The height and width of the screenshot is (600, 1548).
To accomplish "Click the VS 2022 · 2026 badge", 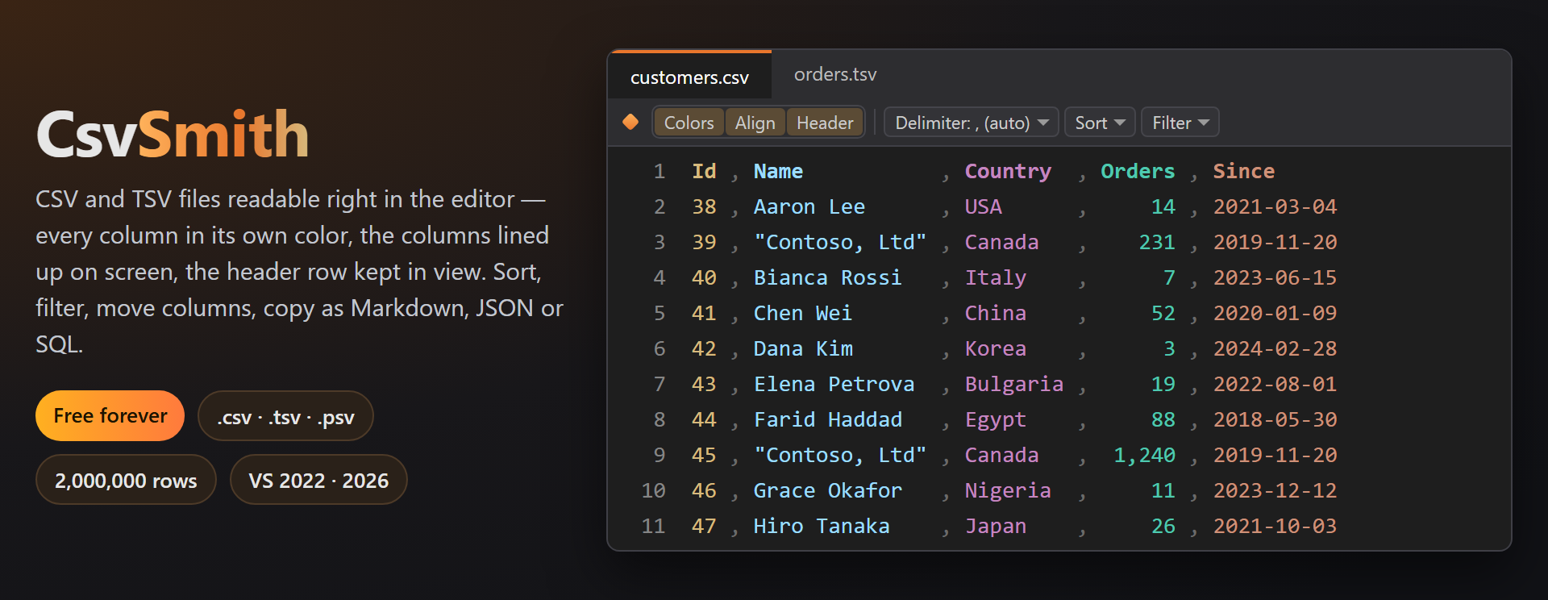I will (x=318, y=480).
